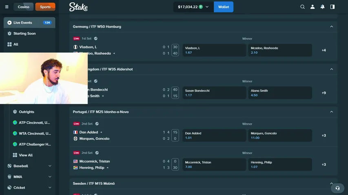Click the Live Events play icon
Image resolution: width=348 pixels, height=195 pixels.
tap(9, 23)
